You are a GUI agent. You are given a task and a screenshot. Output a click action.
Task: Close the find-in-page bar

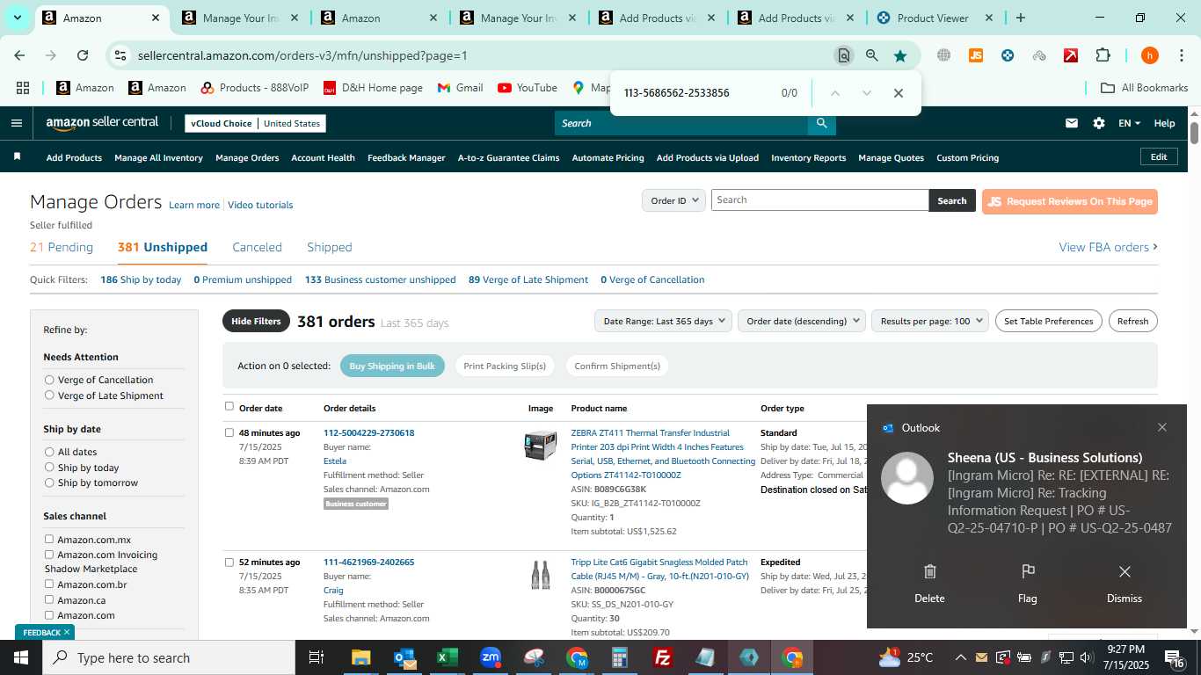898,93
